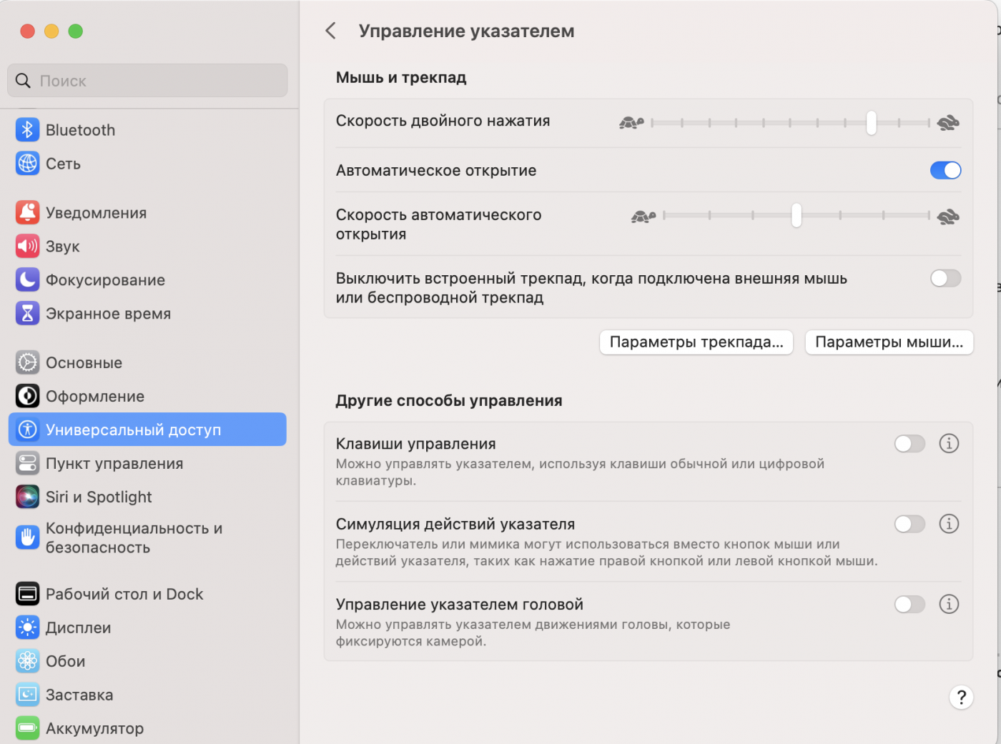The width and height of the screenshot is (1001, 744).
Task: Click the Фокусирование moon icon
Action: pos(27,280)
